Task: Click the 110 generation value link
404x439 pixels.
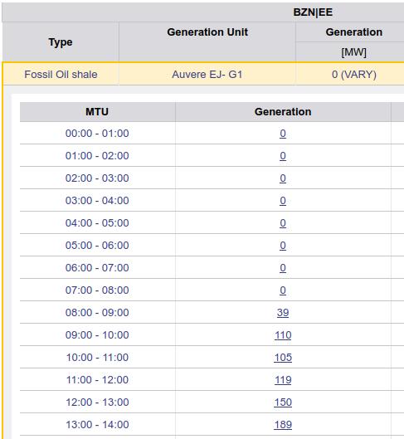Action: pyautogui.click(x=283, y=334)
